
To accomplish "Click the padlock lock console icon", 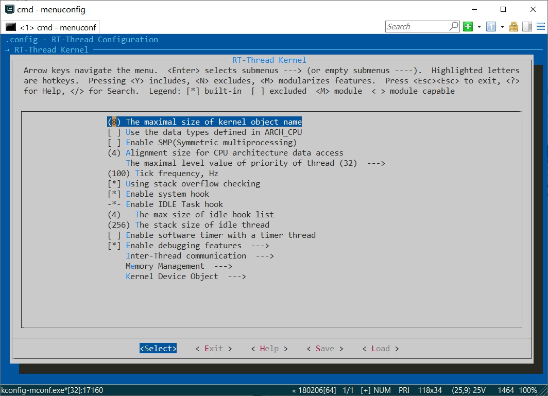I will point(513,26).
